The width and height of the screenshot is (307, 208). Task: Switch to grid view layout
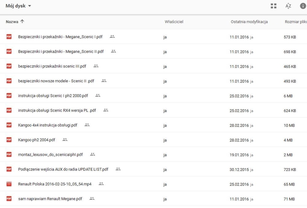pos(273,6)
